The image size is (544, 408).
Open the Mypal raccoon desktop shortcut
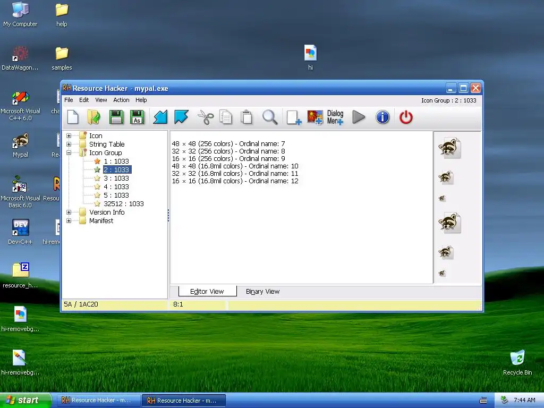pos(21,146)
